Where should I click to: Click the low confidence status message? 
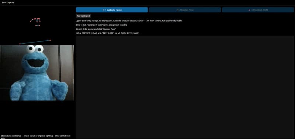36,137
